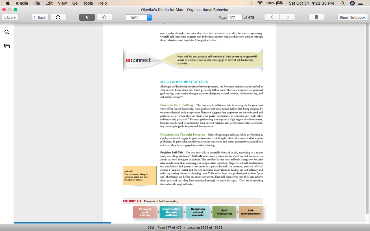Open Siri from menu bar
This screenshot has width=370, height=231.
352,3
